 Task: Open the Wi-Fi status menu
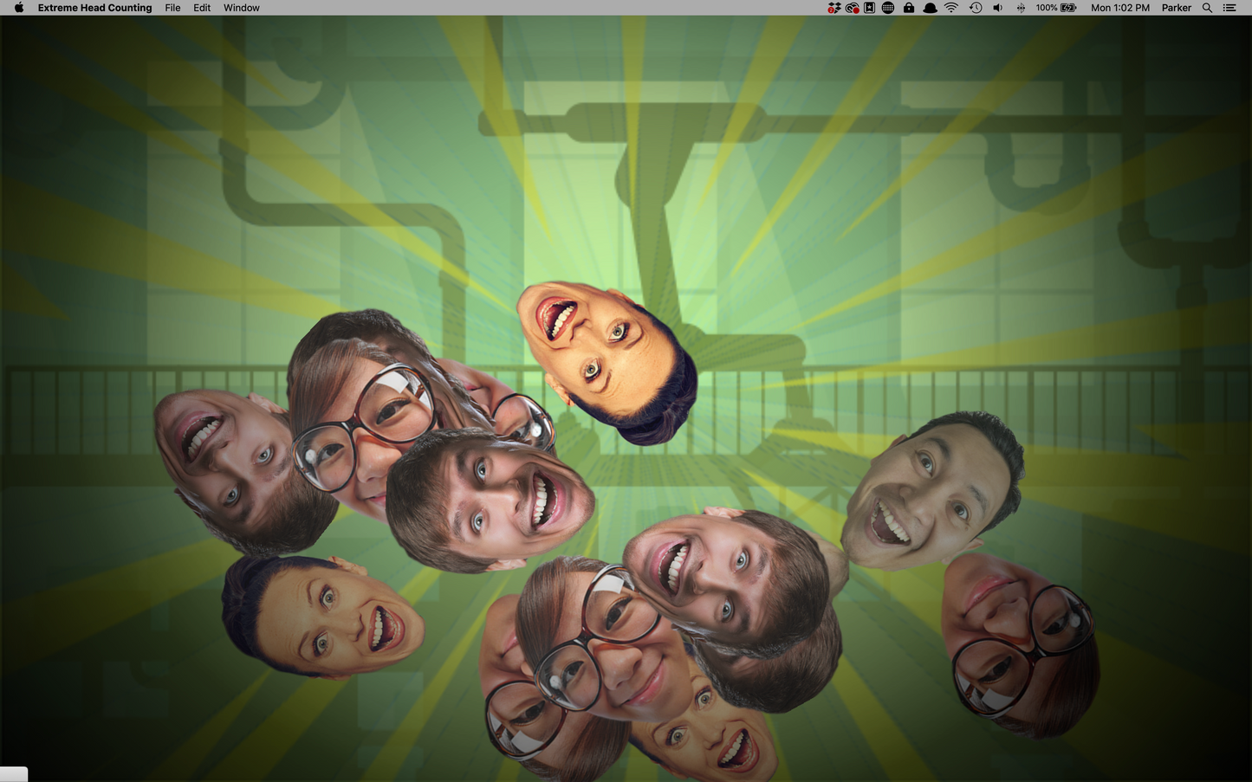(951, 8)
